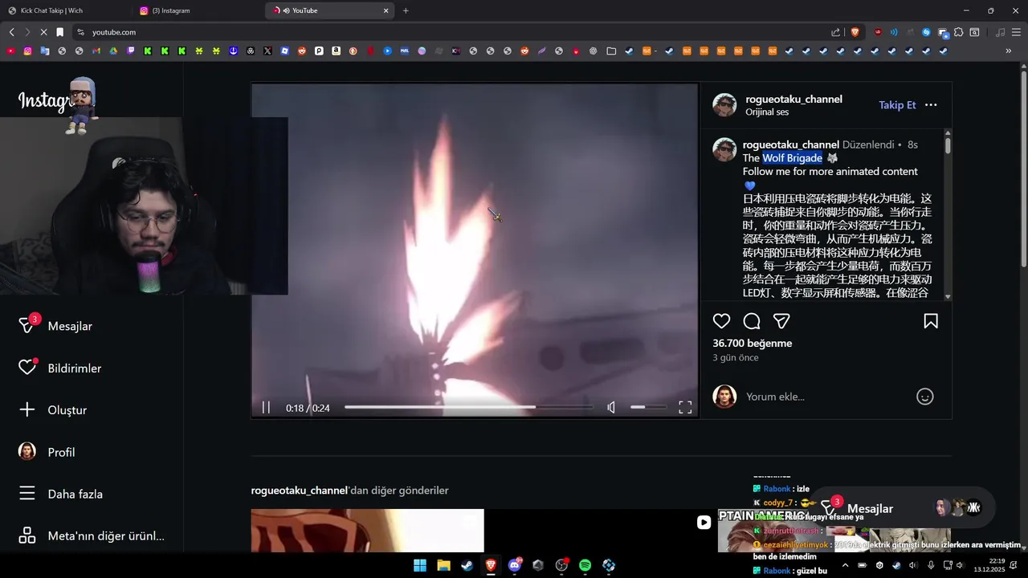Open the emoji picker for comments
The height and width of the screenshot is (578, 1028).
click(925, 397)
